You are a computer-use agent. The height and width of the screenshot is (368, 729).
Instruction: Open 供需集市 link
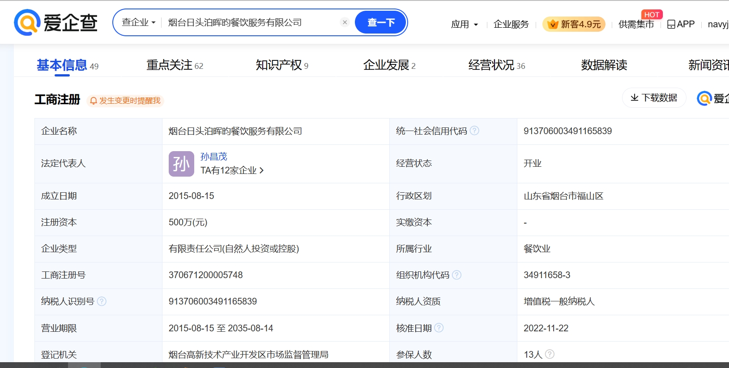coord(636,24)
